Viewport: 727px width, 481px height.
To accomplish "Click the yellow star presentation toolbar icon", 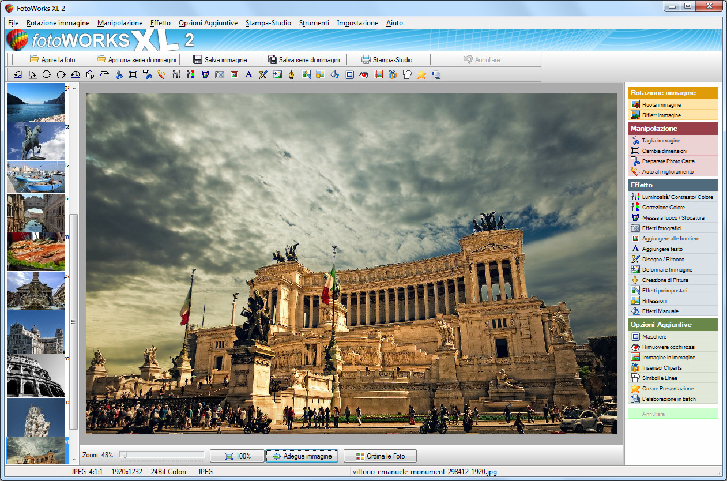I will coord(421,74).
